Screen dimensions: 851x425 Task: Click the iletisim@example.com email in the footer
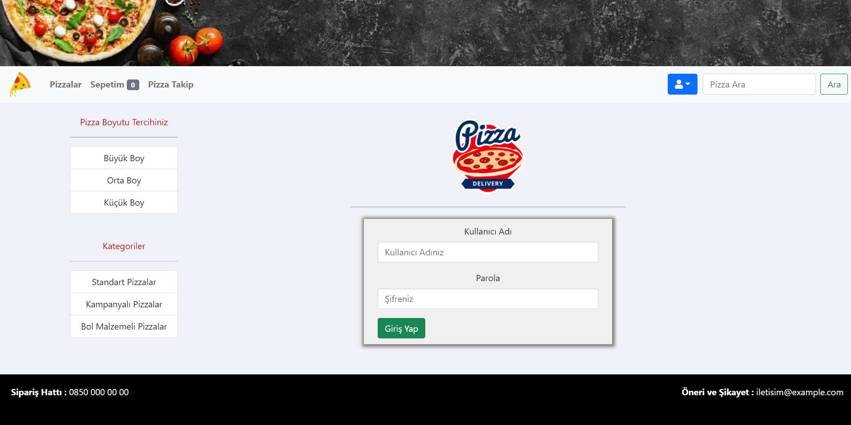[799, 392]
